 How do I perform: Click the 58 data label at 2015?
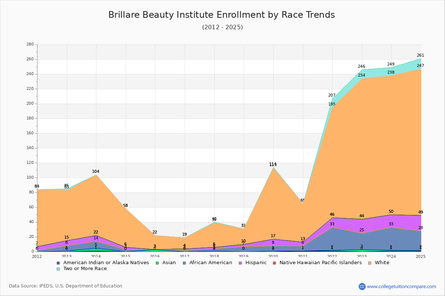point(125,206)
